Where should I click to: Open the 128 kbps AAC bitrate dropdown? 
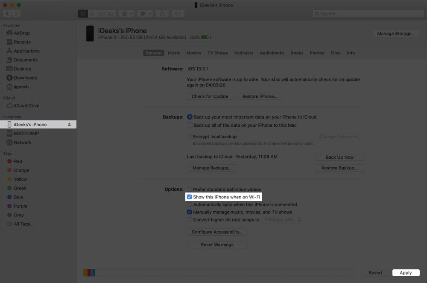(x=282, y=219)
